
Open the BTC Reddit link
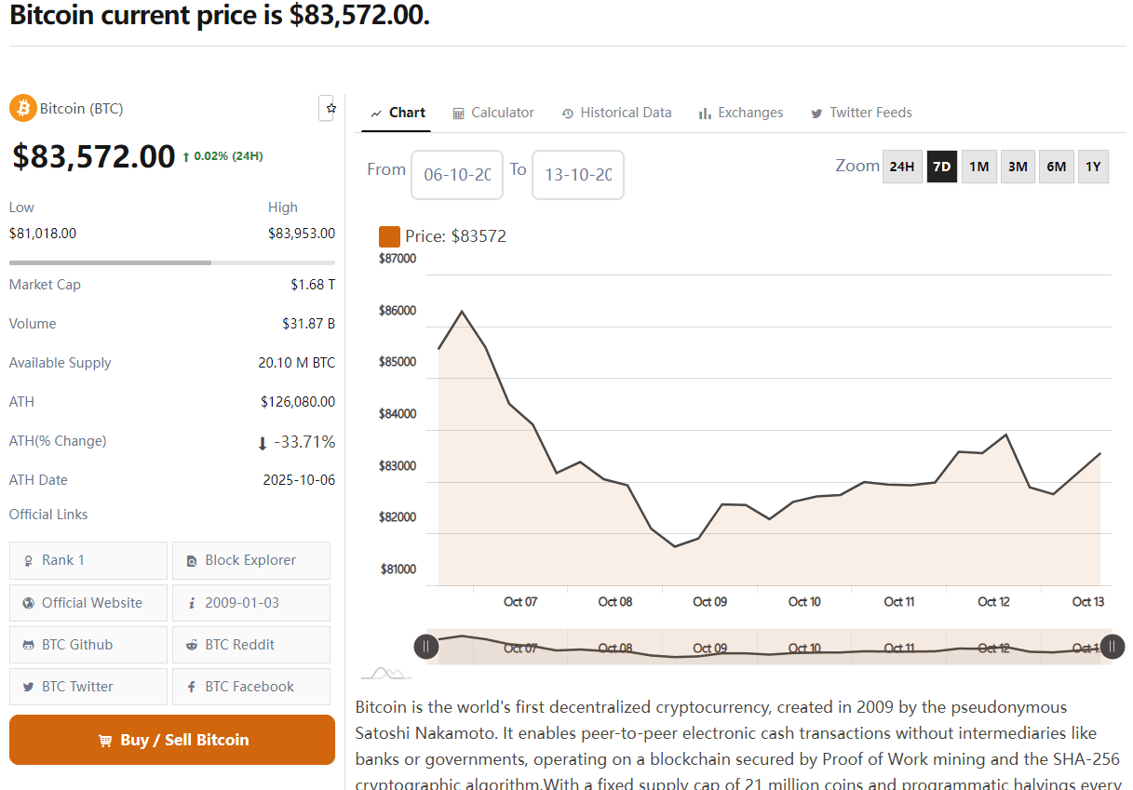point(251,645)
